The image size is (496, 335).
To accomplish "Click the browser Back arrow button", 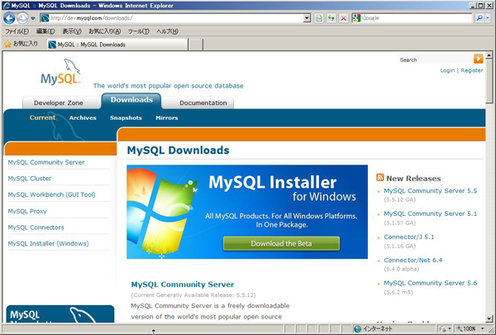I will point(9,18).
